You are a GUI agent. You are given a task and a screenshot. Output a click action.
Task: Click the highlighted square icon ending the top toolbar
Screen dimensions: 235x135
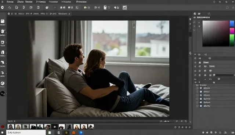pos(125,7)
